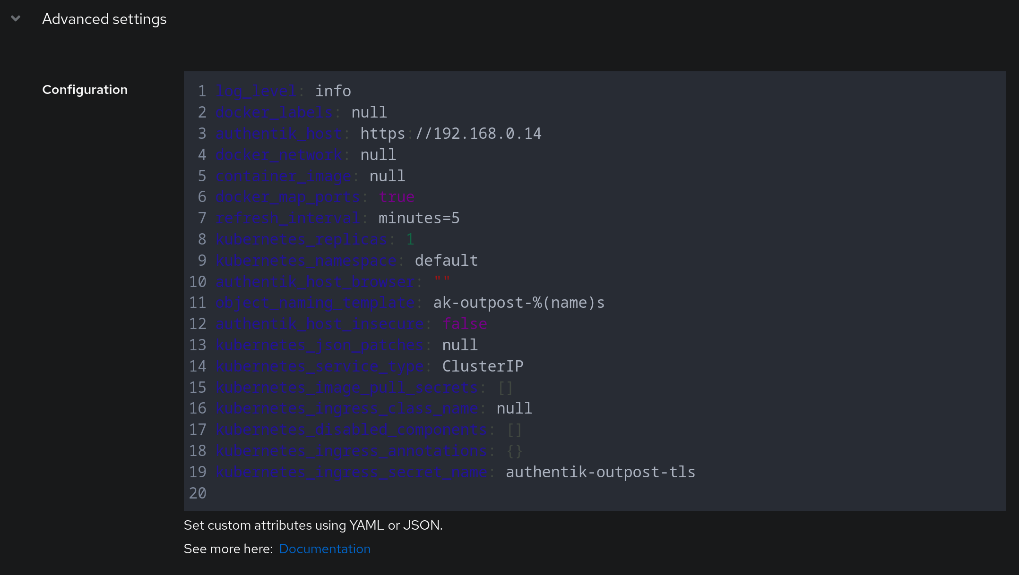1019x575 pixels.
Task: Click 'Set custom attributes using YAML or JSON' help text
Action: (313, 525)
